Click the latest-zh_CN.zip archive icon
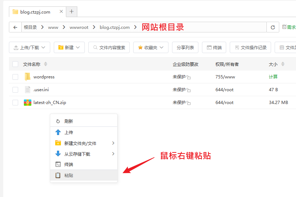The height and width of the screenshot is (197, 296). coord(27,103)
